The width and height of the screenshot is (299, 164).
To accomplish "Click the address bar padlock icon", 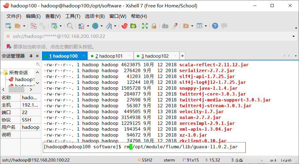I will click(x=8, y=36).
